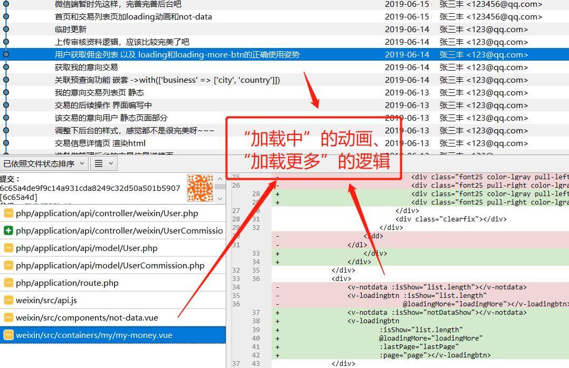Click the removed diff line containing </dl>

359,245
